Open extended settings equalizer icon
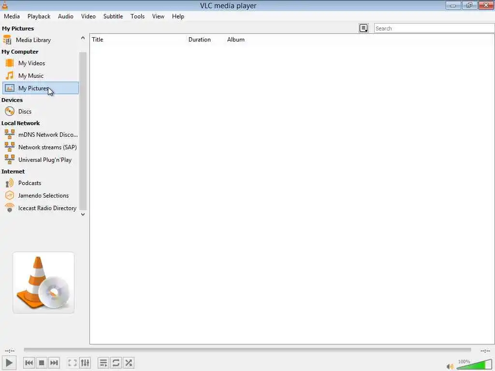Viewport: 495px width, 371px height. click(x=85, y=363)
